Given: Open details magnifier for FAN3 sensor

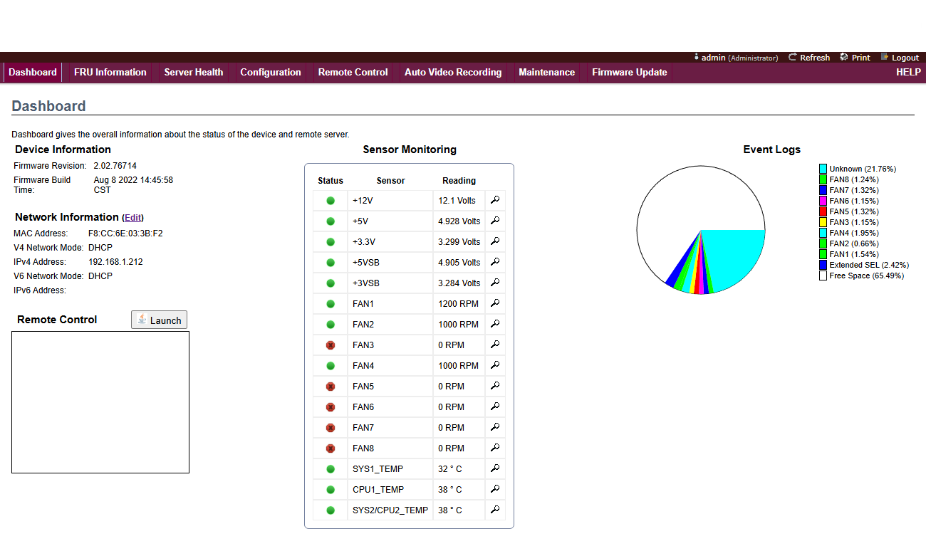Looking at the screenshot, I should (495, 345).
